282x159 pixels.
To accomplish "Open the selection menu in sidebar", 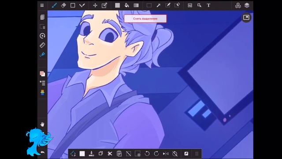I will coord(42,26).
